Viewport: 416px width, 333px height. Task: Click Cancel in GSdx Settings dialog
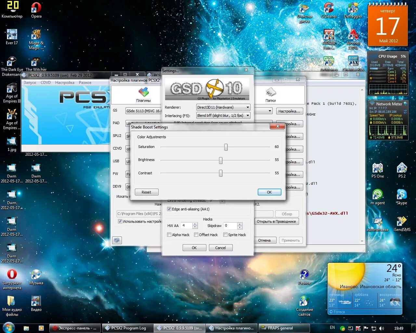220,248
